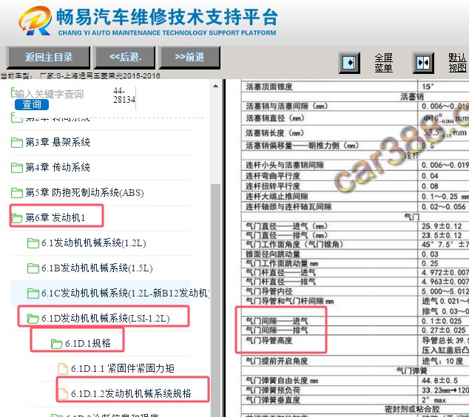The width and height of the screenshot is (469, 417).
Task: Click the 0.27±0.025 value cell
Action: click(444, 330)
